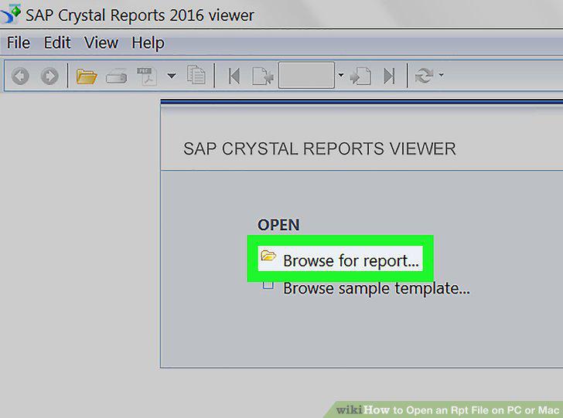Click the previous page icon
Viewport: 563px width, 418px height.
(x=262, y=76)
